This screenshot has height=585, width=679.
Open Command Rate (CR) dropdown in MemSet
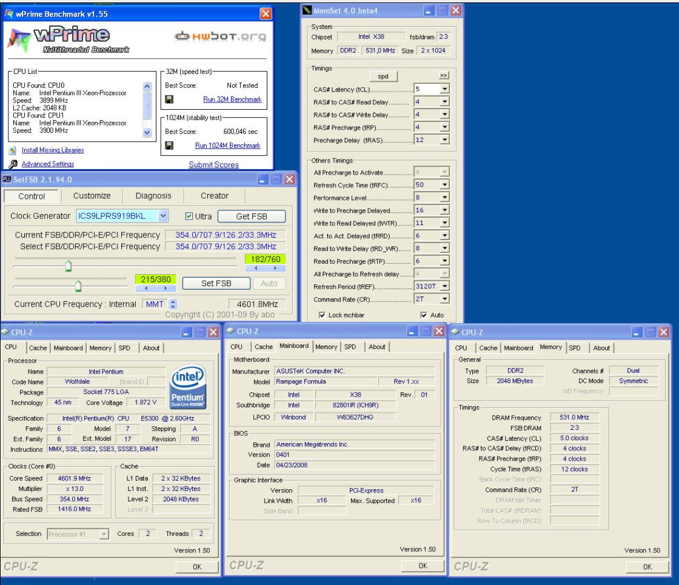(x=445, y=299)
